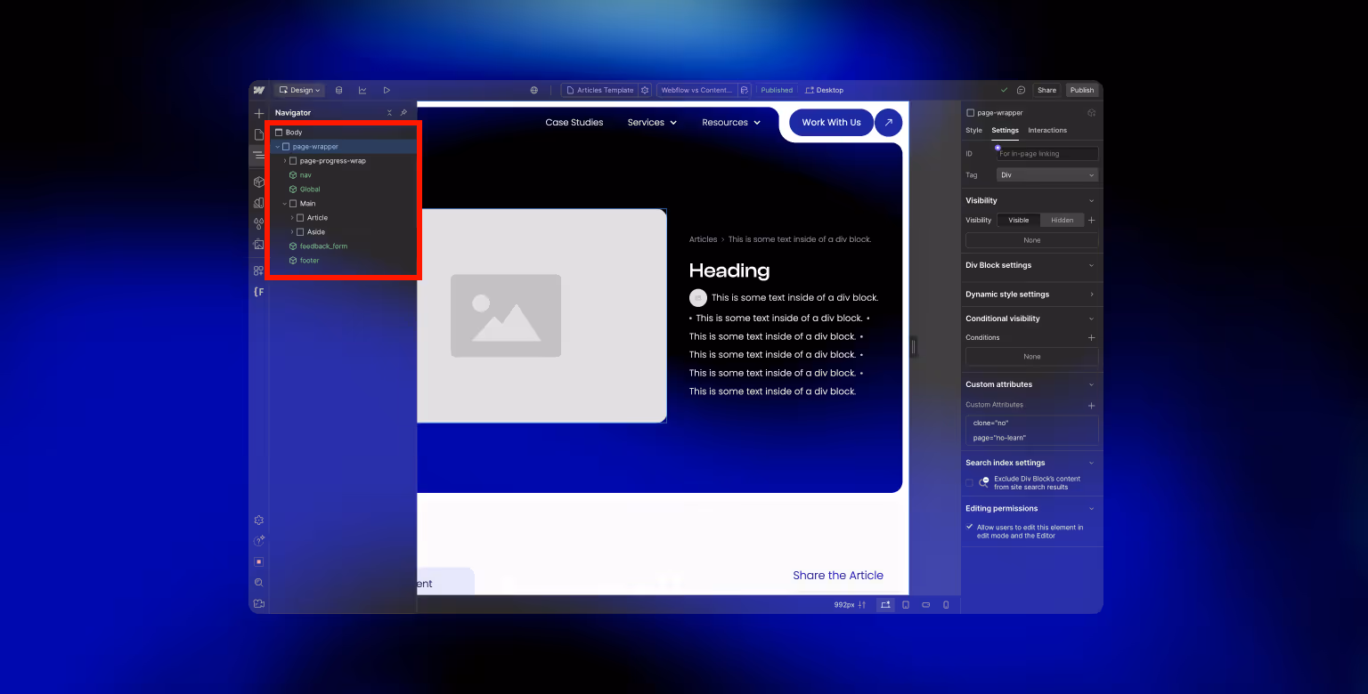The height and width of the screenshot is (694, 1368).
Task: Pin the Navigator panel open
Action: click(403, 113)
